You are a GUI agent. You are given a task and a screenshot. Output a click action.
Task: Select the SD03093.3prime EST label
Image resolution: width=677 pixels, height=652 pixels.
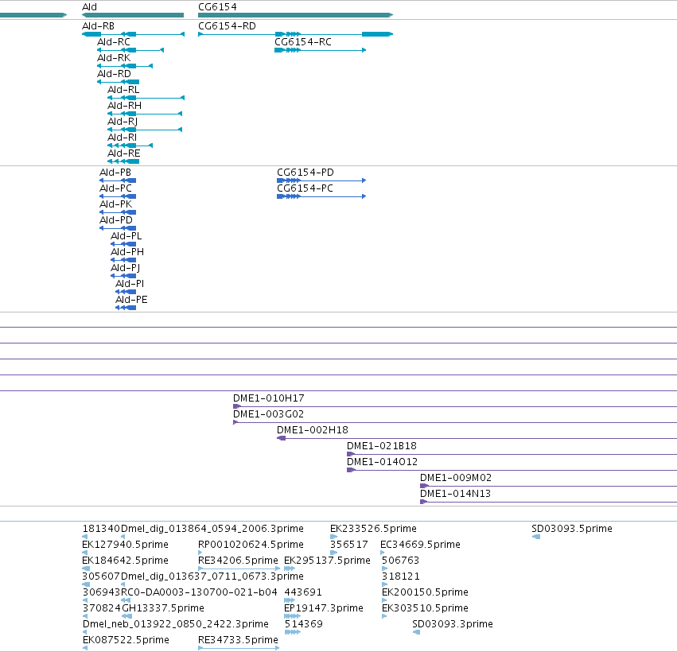pos(453,625)
